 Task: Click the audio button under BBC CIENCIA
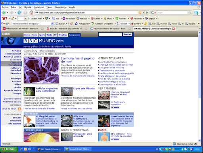click(x=115, y=139)
